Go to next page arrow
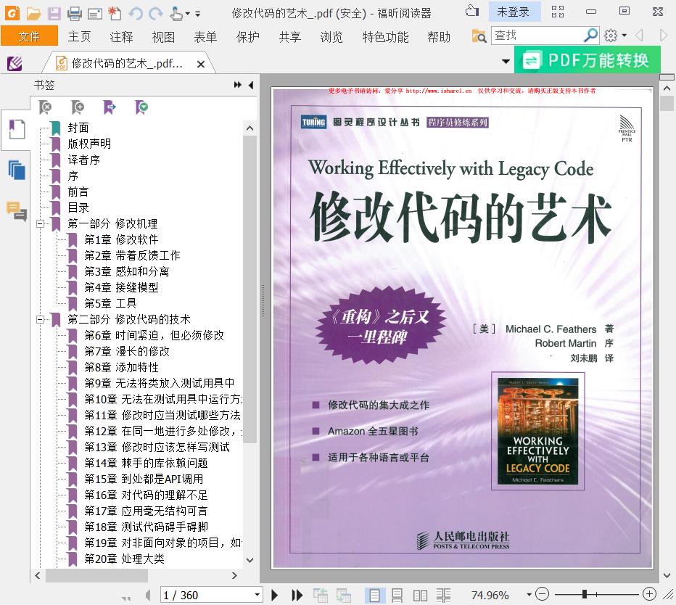Viewport: 676px width, 605px height. click(275, 595)
